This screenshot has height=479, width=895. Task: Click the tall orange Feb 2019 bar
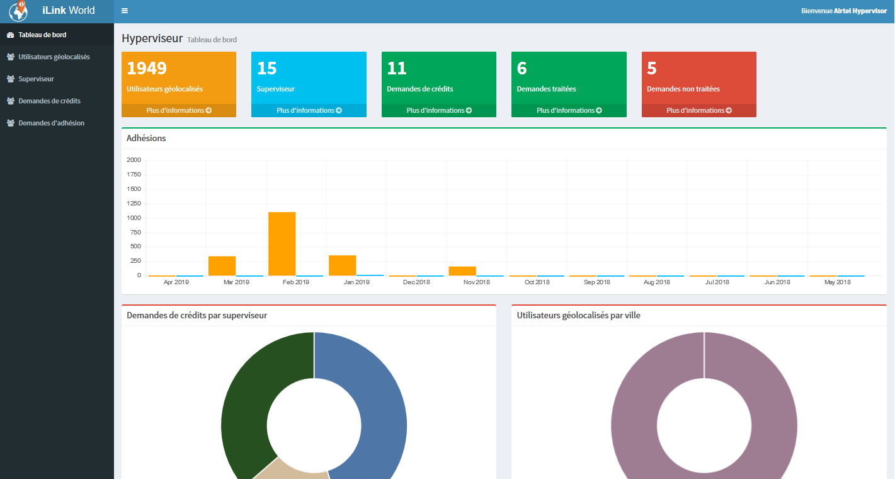tap(282, 244)
